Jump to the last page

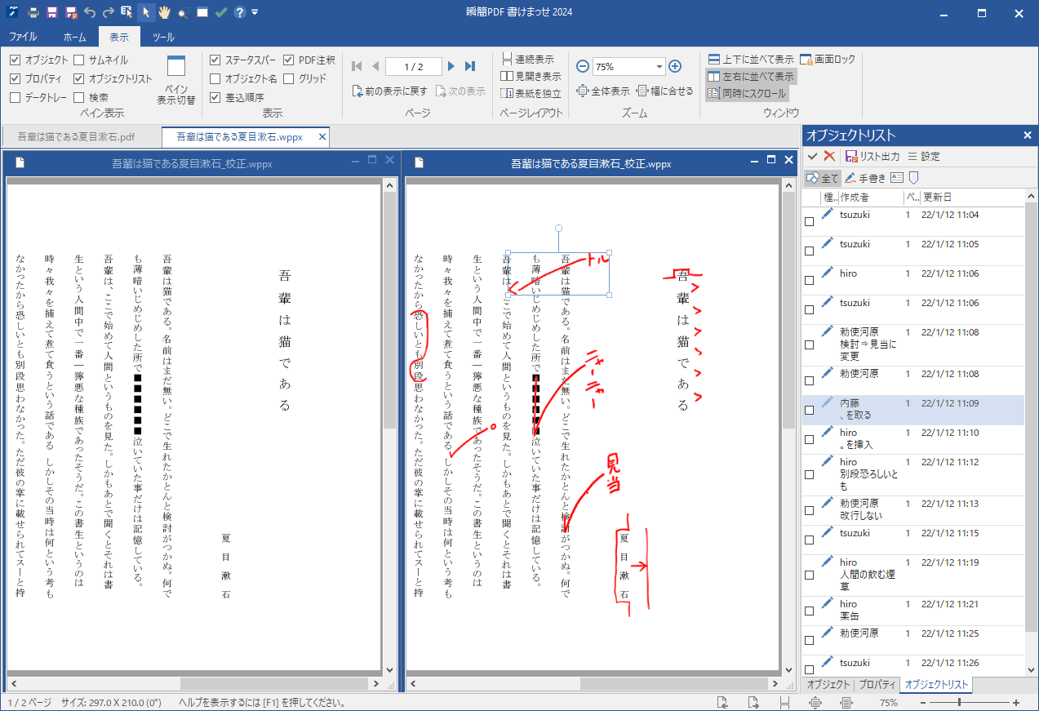470,66
